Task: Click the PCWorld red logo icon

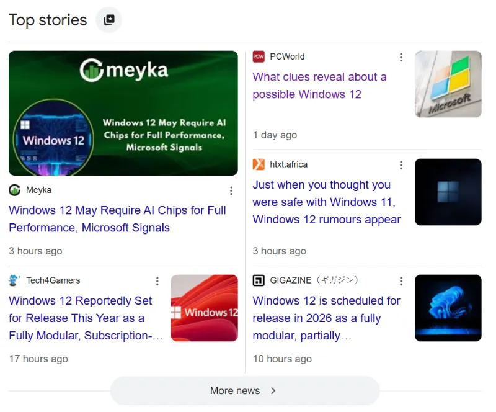Action: point(258,56)
